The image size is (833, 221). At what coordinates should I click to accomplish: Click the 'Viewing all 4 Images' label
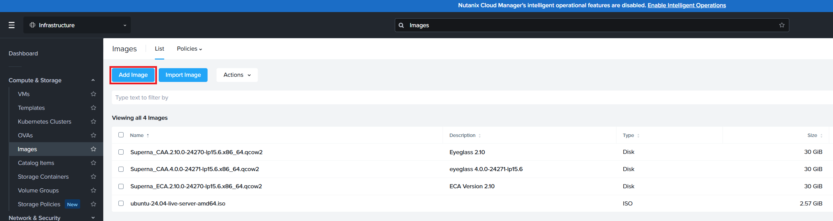click(140, 118)
